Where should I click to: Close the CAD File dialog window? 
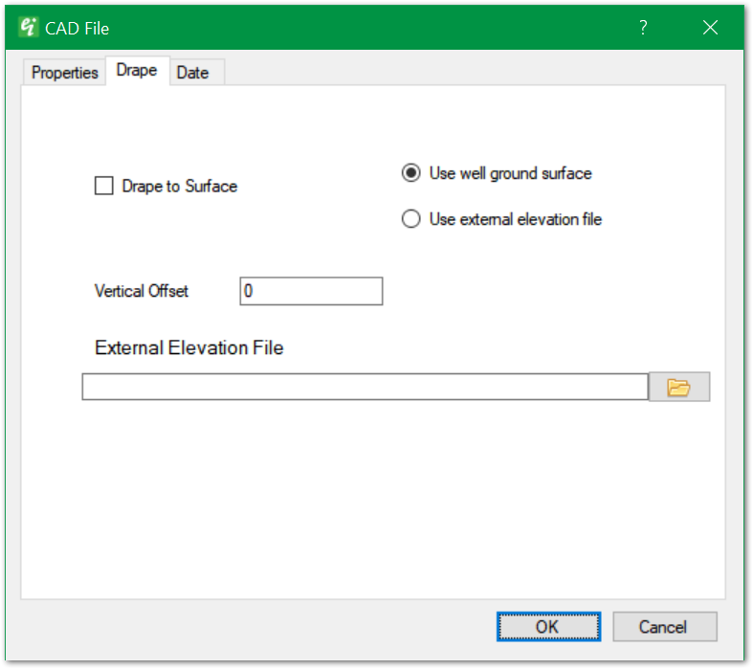pos(710,28)
